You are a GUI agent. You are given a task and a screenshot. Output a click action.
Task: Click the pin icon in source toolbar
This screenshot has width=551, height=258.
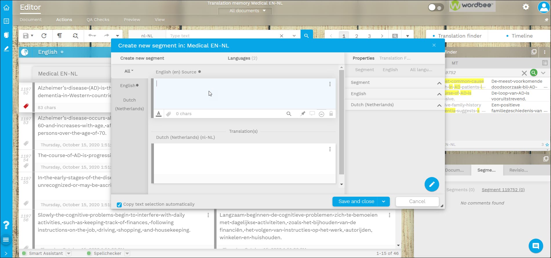tap(303, 114)
